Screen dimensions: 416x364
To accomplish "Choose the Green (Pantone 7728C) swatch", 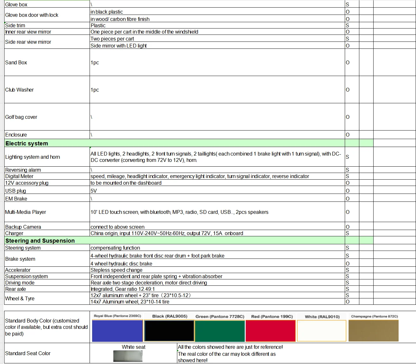I will pos(220,331).
